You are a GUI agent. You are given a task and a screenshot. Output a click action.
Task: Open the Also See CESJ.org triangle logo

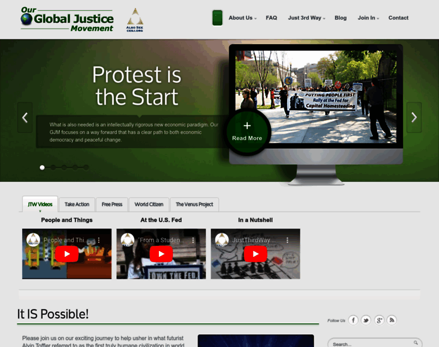tap(135, 20)
